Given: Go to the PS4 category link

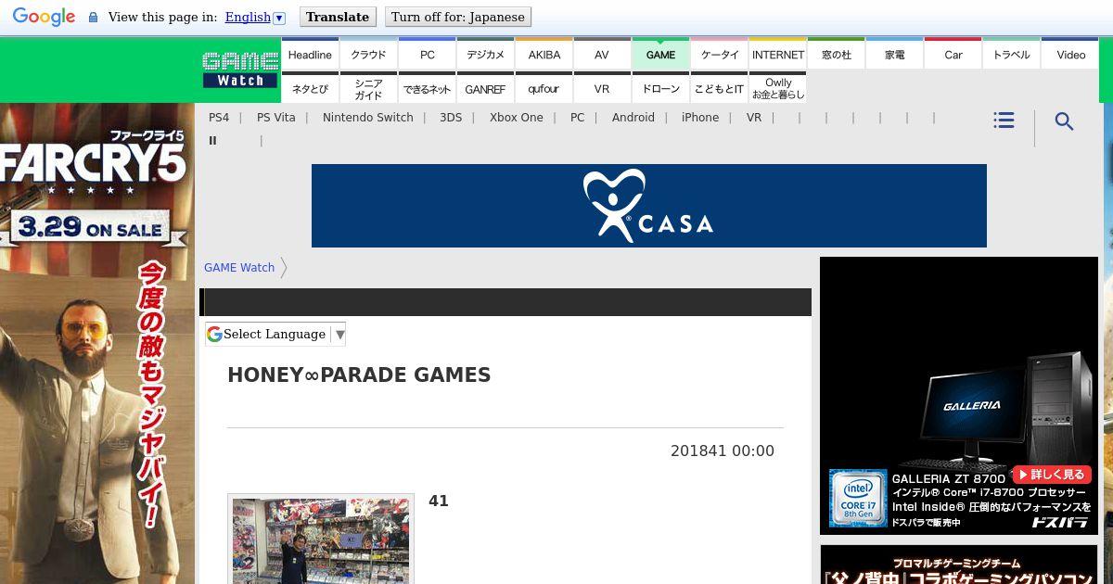Looking at the screenshot, I should (219, 118).
